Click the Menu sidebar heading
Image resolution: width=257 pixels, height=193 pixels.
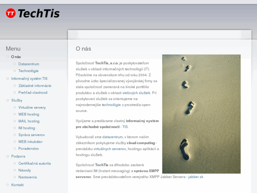click(13, 49)
